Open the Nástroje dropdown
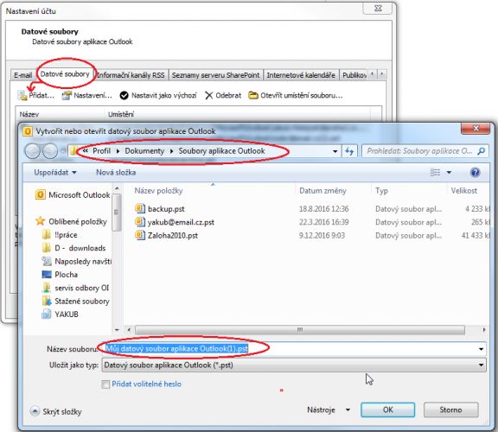This screenshot has height=432, width=498. 329,410
